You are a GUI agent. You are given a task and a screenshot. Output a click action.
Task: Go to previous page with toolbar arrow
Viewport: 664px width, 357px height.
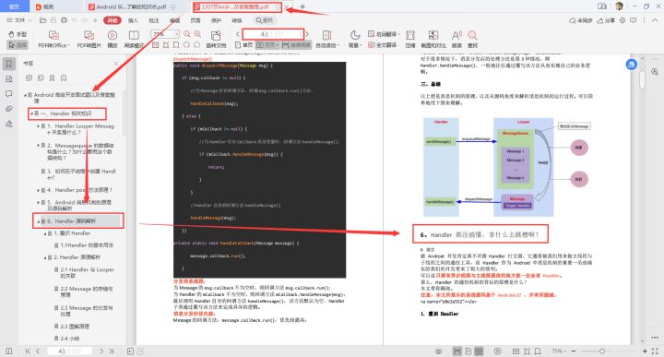coord(238,34)
